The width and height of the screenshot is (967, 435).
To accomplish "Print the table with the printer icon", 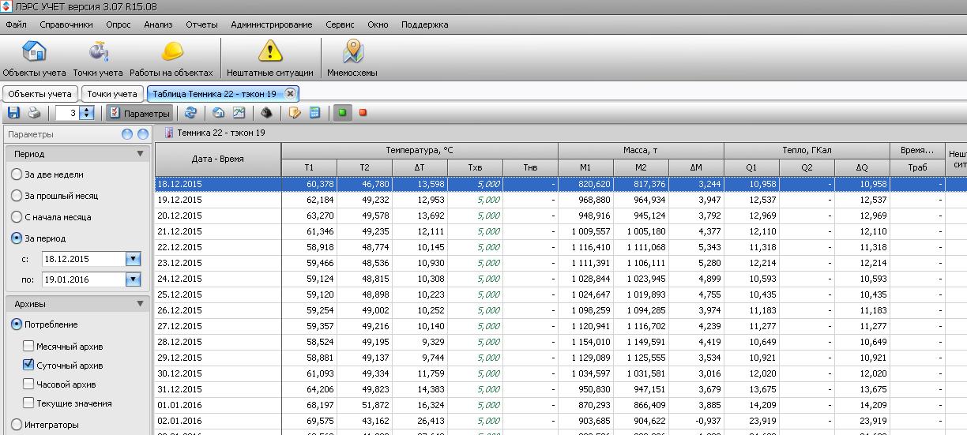I will click(x=34, y=113).
